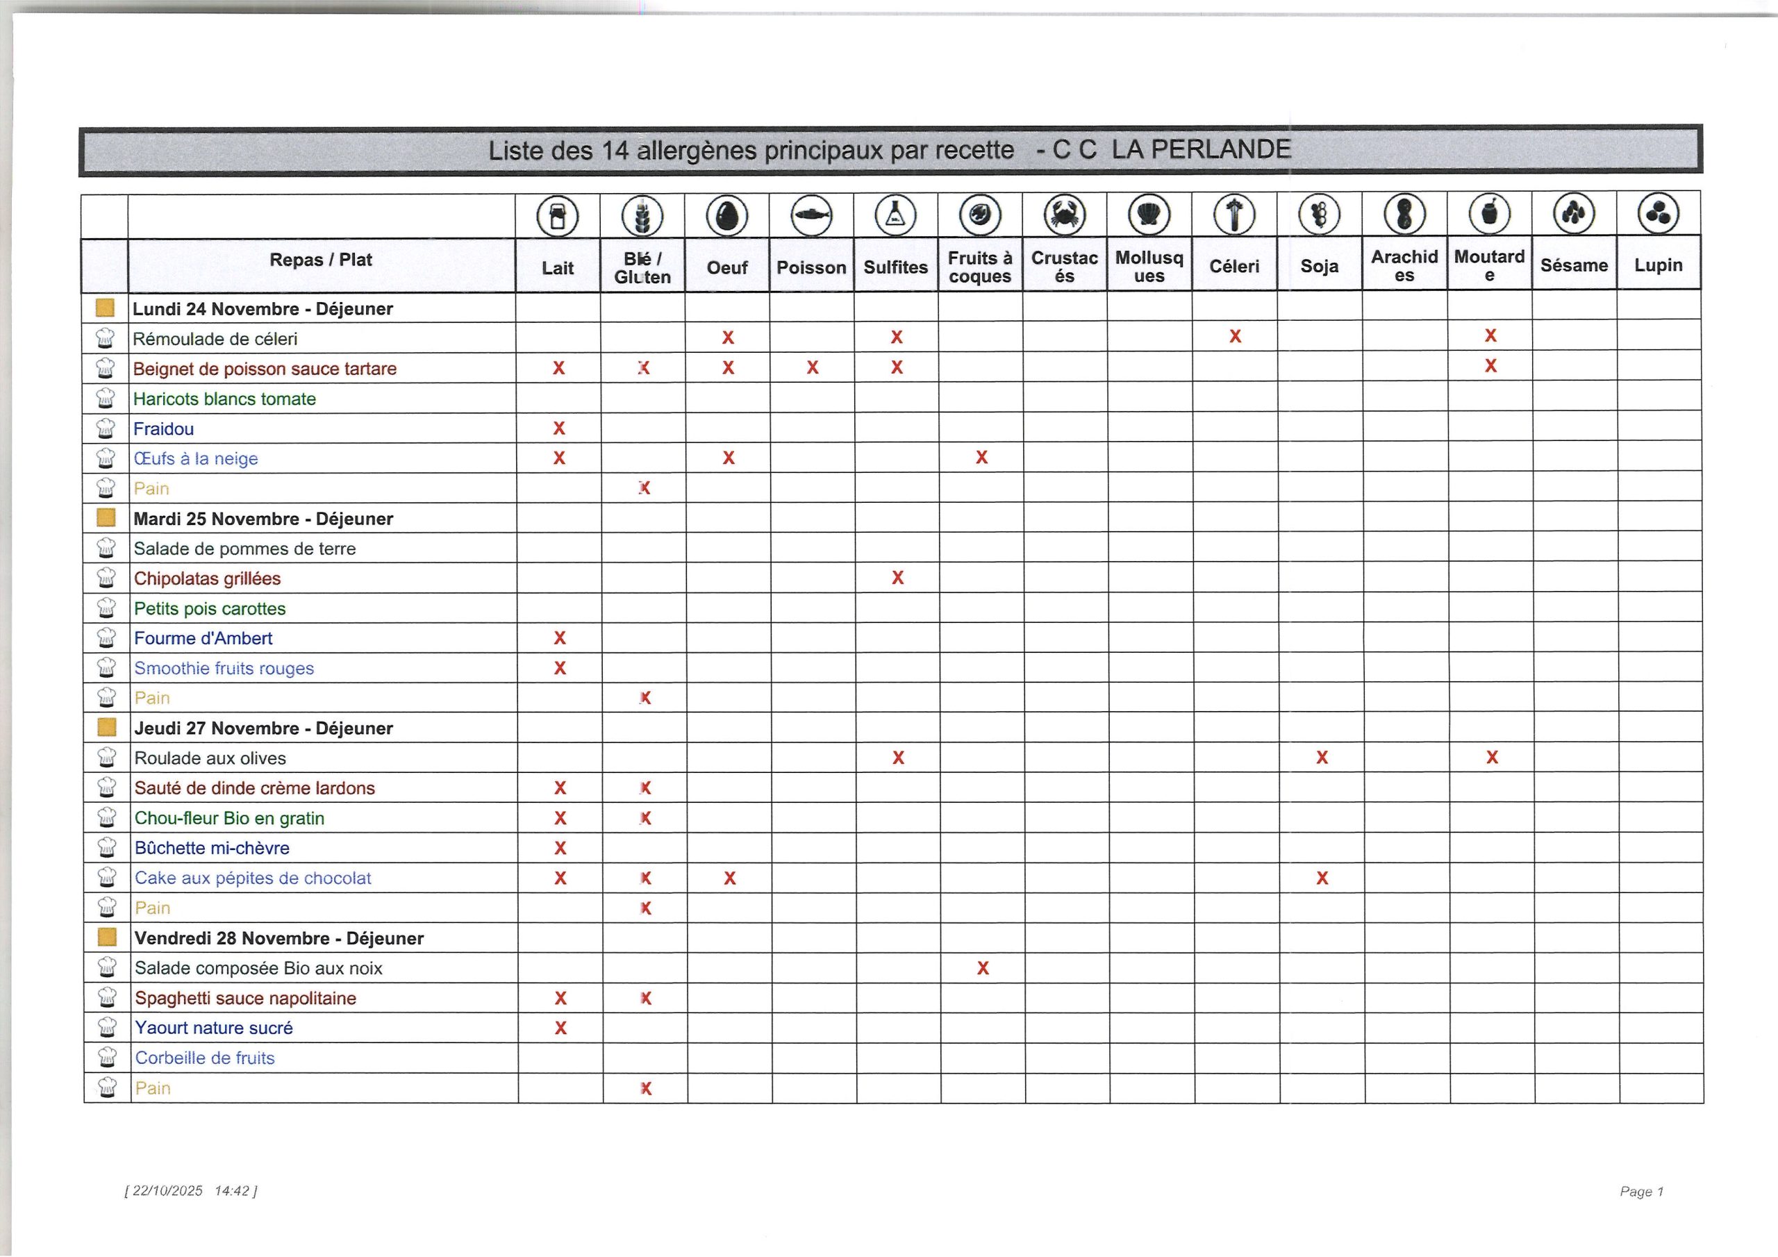
Task: Click the Spaghetti sauce napolitaine dish name
Action: pyautogui.click(x=245, y=999)
